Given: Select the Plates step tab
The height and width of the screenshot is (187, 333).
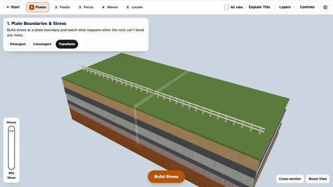Looking at the screenshot, I should point(37,7).
